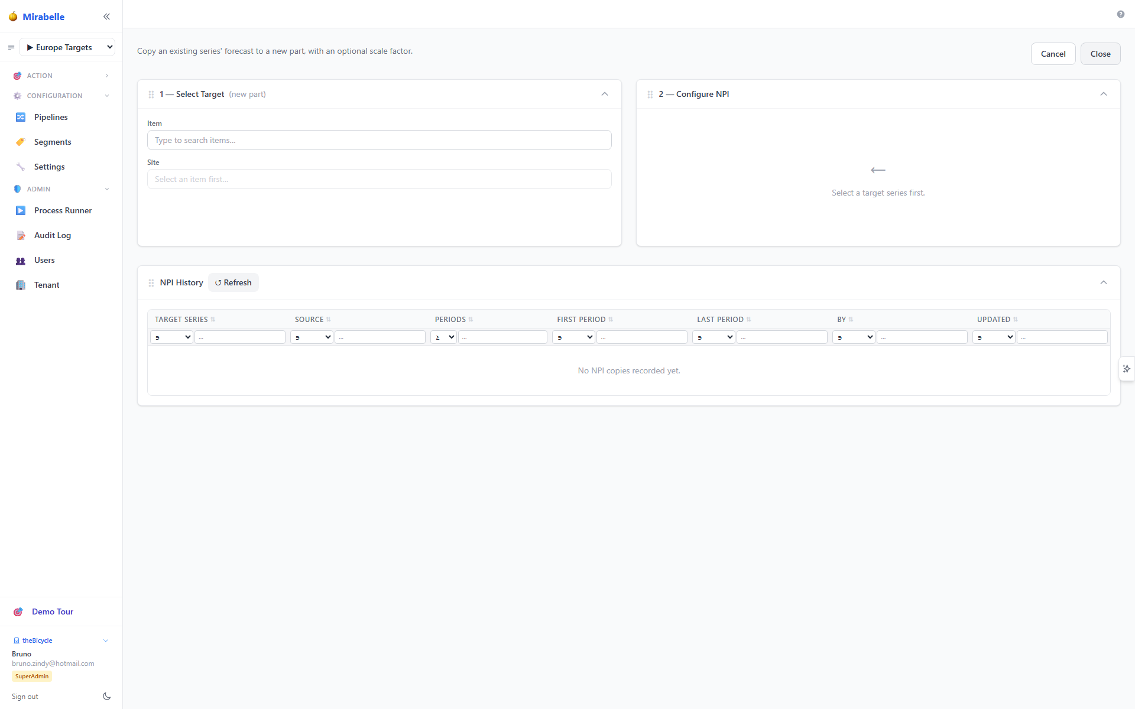Collapse the Configure NPI panel chevron
The width and height of the screenshot is (1135, 709).
(x=1104, y=94)
